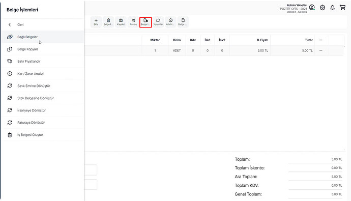351x201 pixels.
Task: Click the user profile avatar icon
Action: (312, 8)
